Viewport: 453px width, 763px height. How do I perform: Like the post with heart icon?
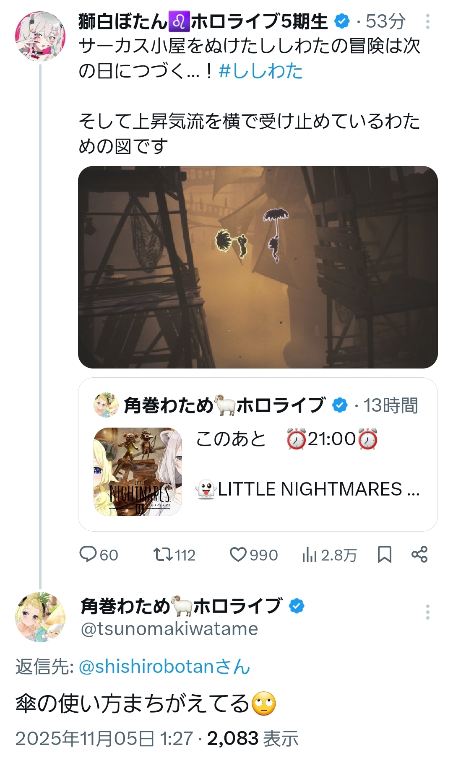(238, 554)
